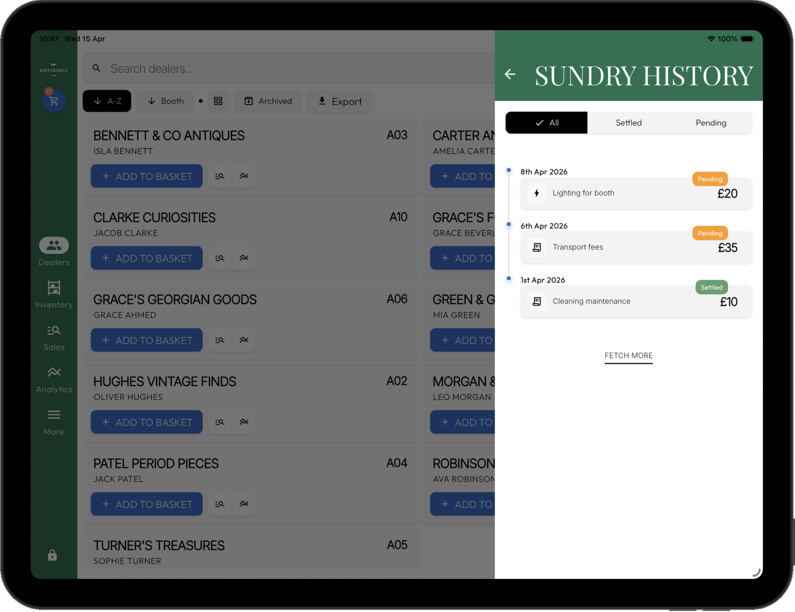This screenshot has height=612, width=795.
Task: Open the Dealers section in sidebar
Action: tap(54, 252)
